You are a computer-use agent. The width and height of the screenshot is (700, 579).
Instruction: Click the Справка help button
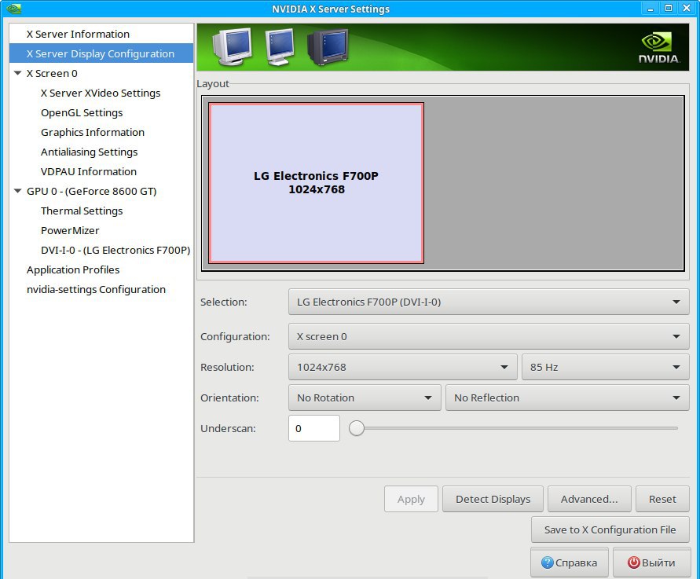pos(570,563)
